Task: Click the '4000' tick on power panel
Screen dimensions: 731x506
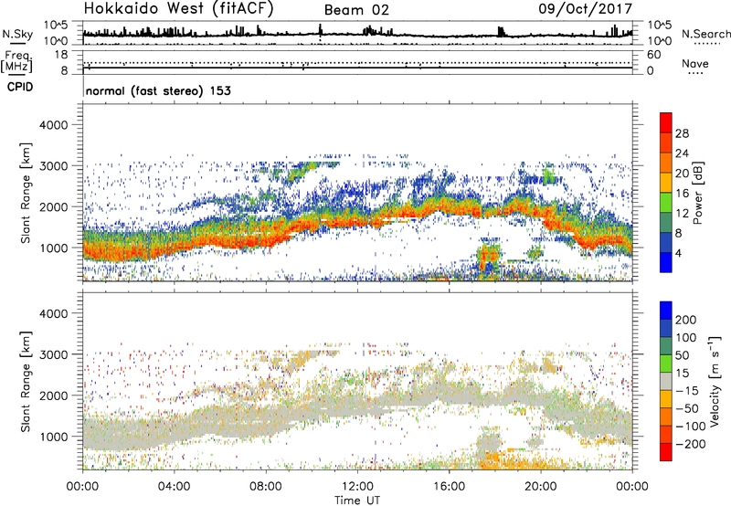Action: click(53, 125)
